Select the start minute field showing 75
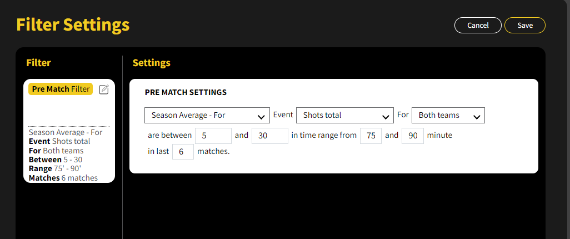 tap(371, 136)
